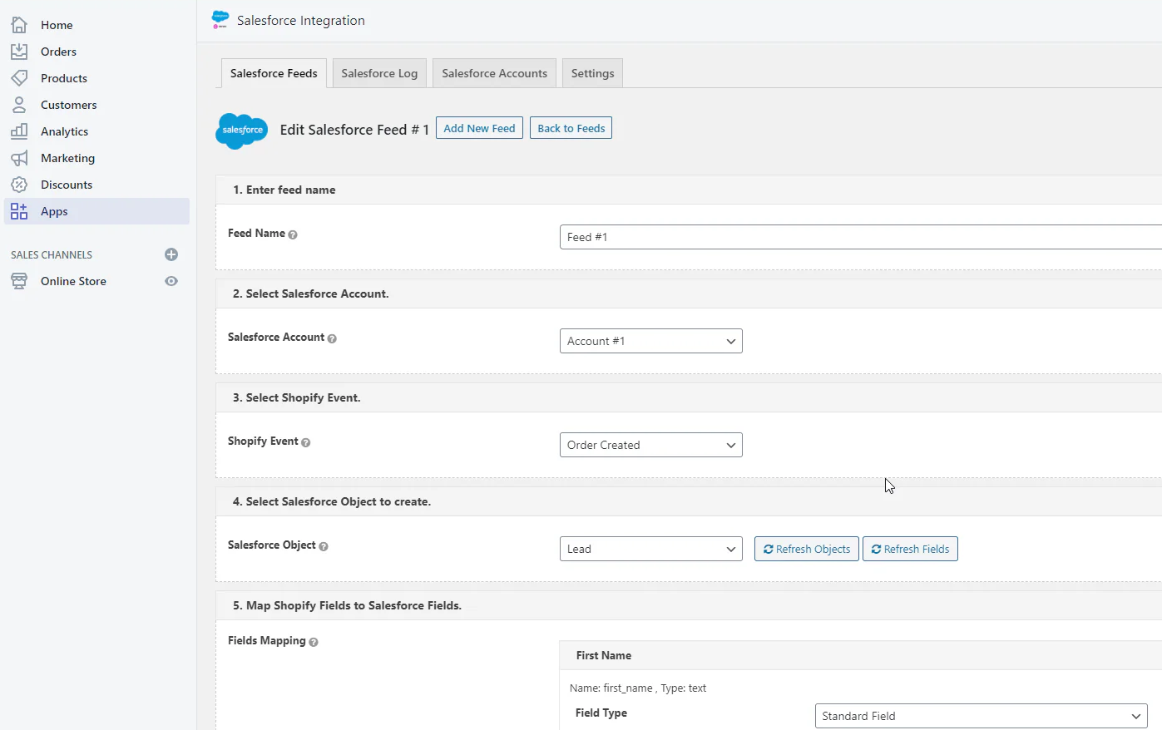
Task: Add a sales channel with plus icon
Action: [171, 254]
